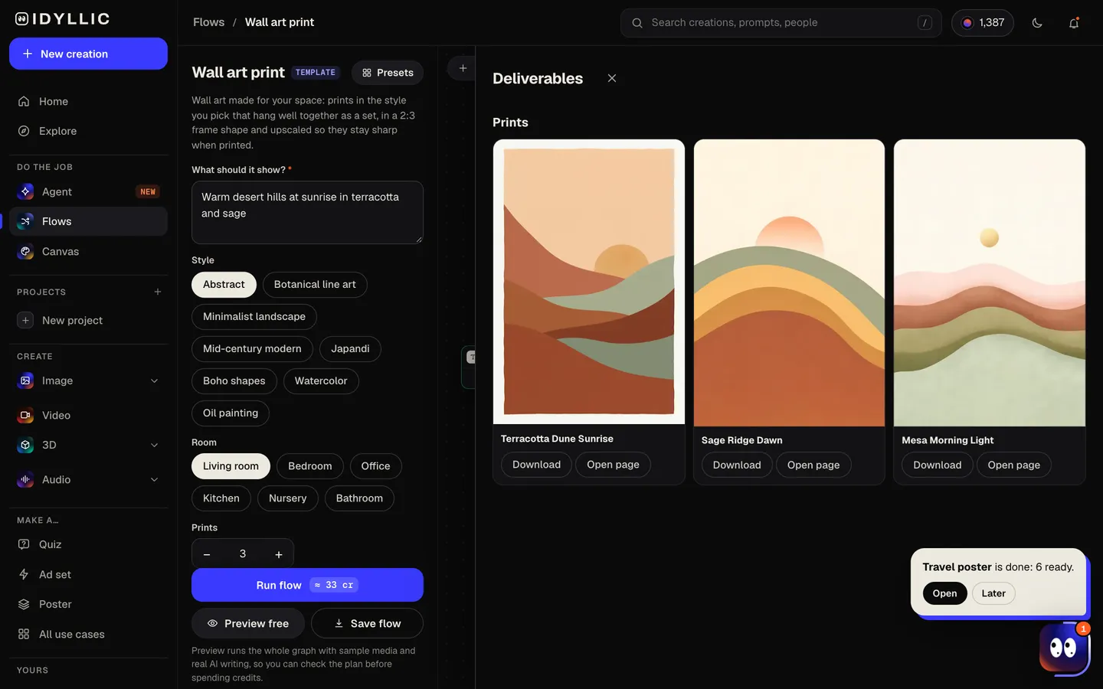Open All use cases grid

click(88, 634)
